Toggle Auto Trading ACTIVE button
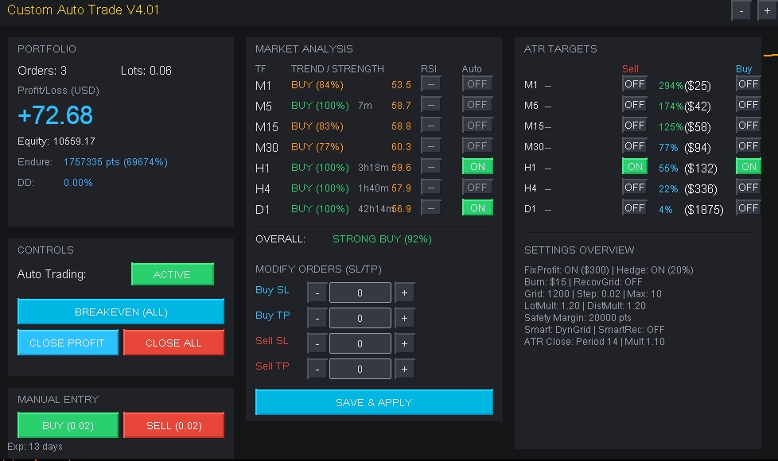 (x=172, y=274)
